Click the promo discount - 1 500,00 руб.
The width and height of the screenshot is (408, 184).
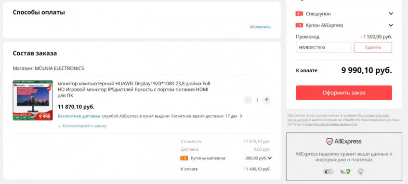pos(376,37)
